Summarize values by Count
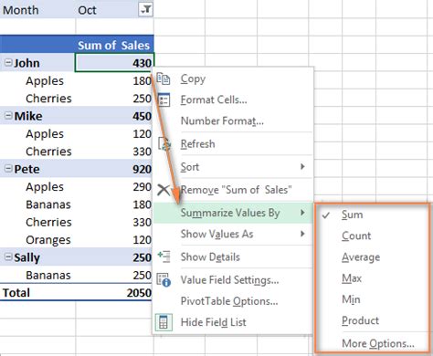 point(373,236)
